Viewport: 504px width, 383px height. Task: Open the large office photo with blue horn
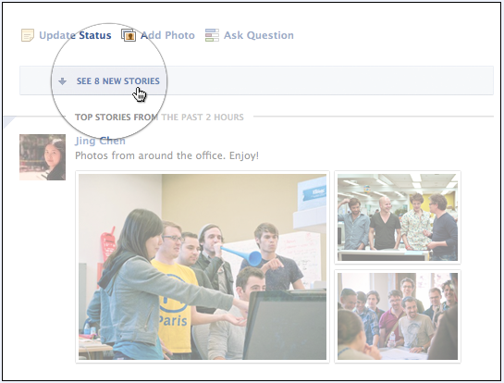pyautogui.click(x=203, y=267)
